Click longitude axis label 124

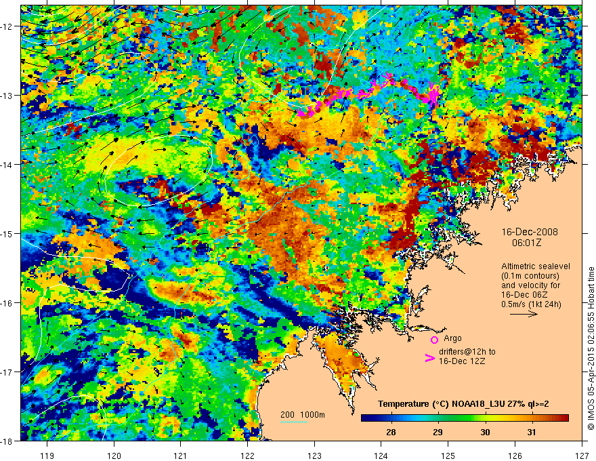381,456
